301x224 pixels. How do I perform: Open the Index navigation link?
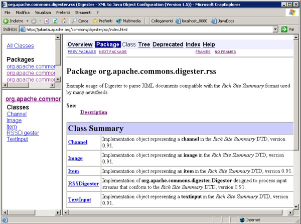[x=193, y=44]
